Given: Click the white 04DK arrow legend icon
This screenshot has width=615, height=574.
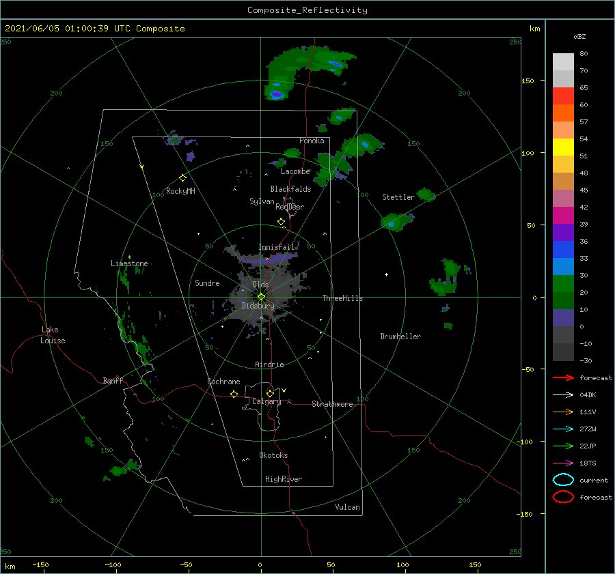Looking at the screenshot, I should [x=563, y=395].
